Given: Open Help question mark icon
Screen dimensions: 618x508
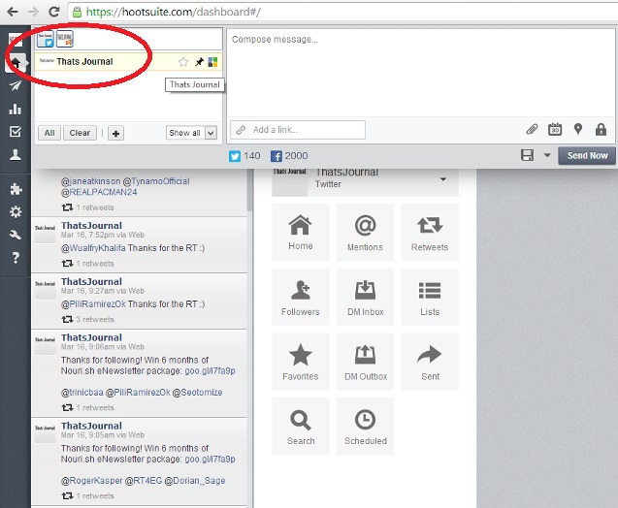Looking at the screenshot, I should (16, 258).
